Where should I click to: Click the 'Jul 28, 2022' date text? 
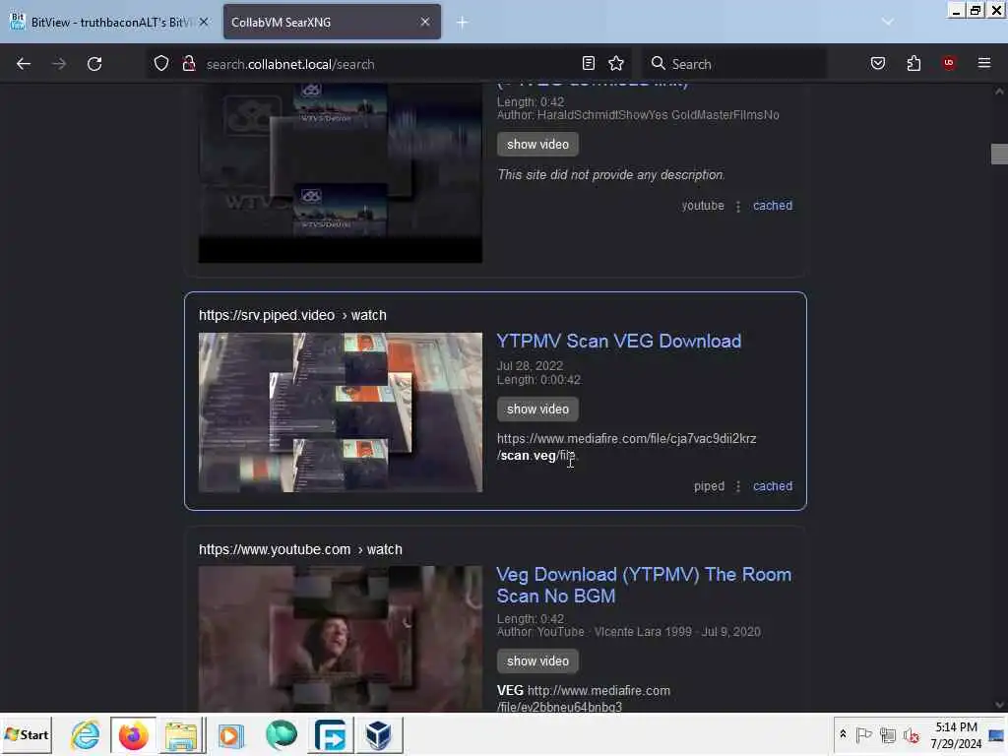[x=530, y=366]
